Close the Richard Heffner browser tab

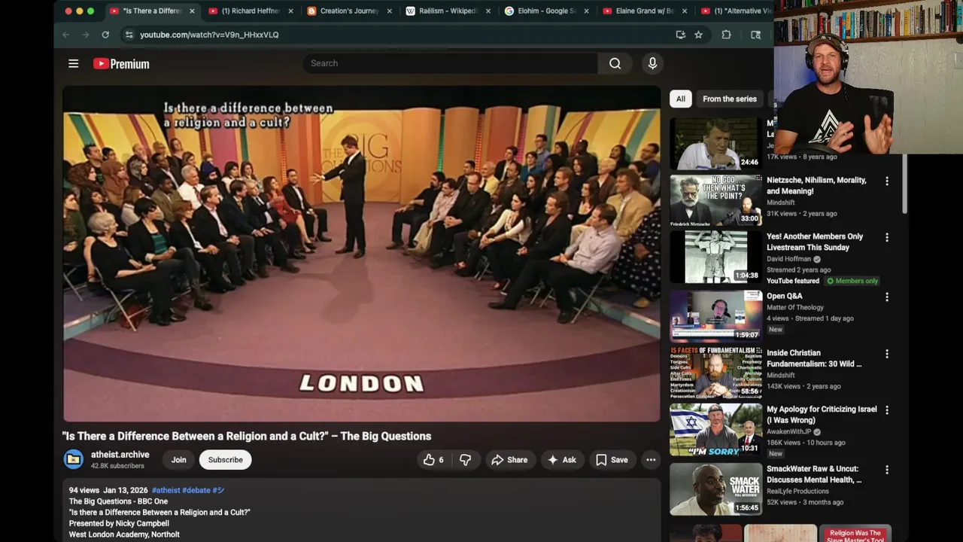pyautogui.click(x=290, y=11)
